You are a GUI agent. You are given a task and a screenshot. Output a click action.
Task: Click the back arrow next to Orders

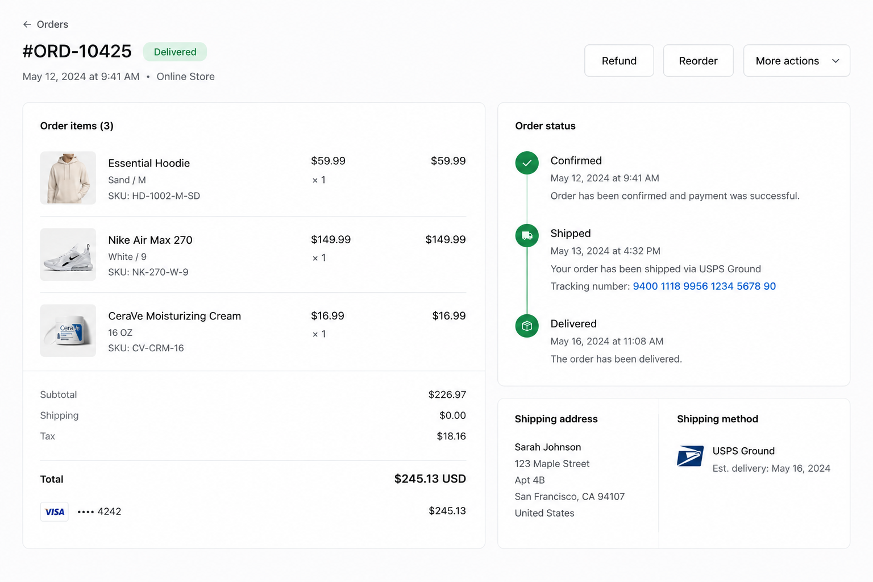(27, 24)
